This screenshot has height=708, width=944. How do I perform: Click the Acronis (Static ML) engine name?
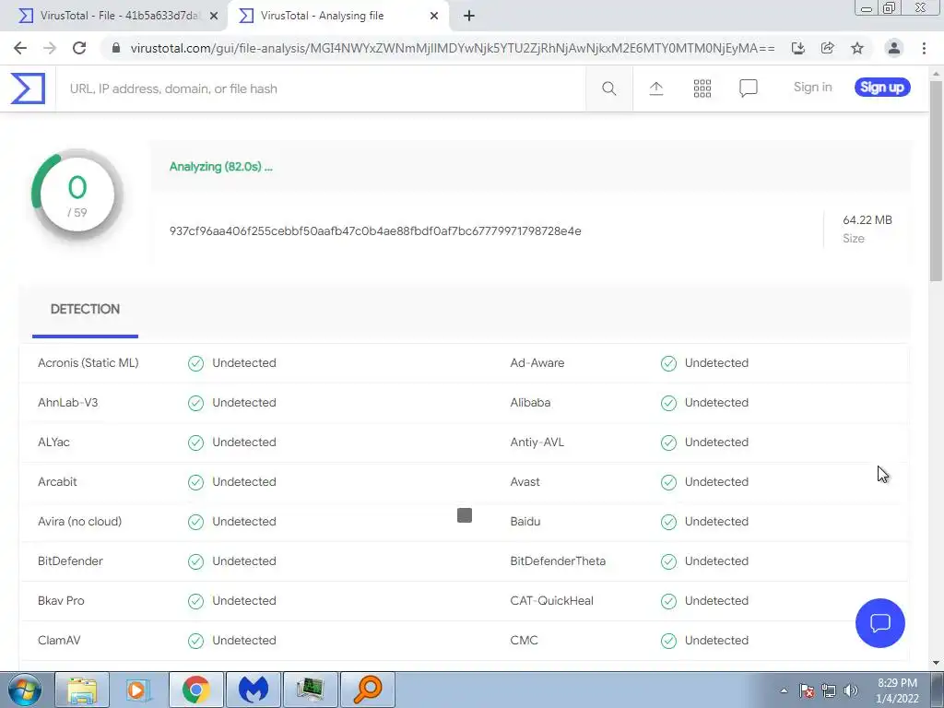coord(88,363)
